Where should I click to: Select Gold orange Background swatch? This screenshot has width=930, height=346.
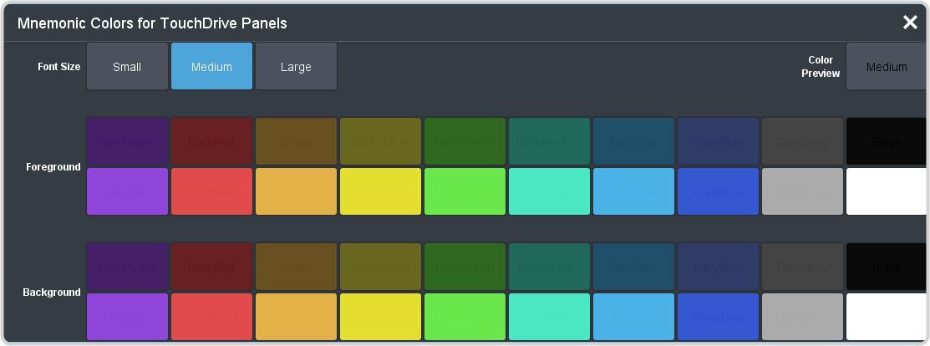(x=296, y=317)
